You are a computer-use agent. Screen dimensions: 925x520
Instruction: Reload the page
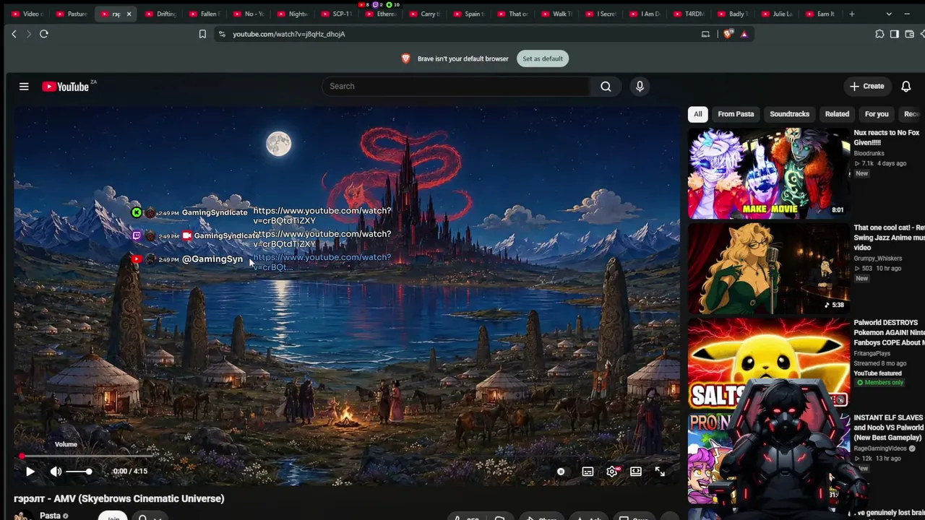(x=44, y=34)
